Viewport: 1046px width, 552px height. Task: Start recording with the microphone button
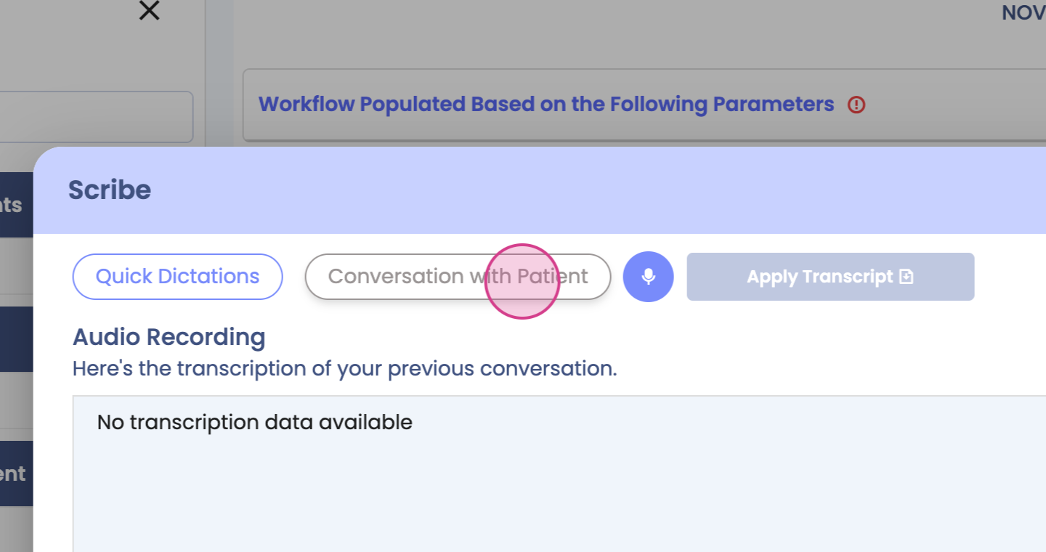649,277
